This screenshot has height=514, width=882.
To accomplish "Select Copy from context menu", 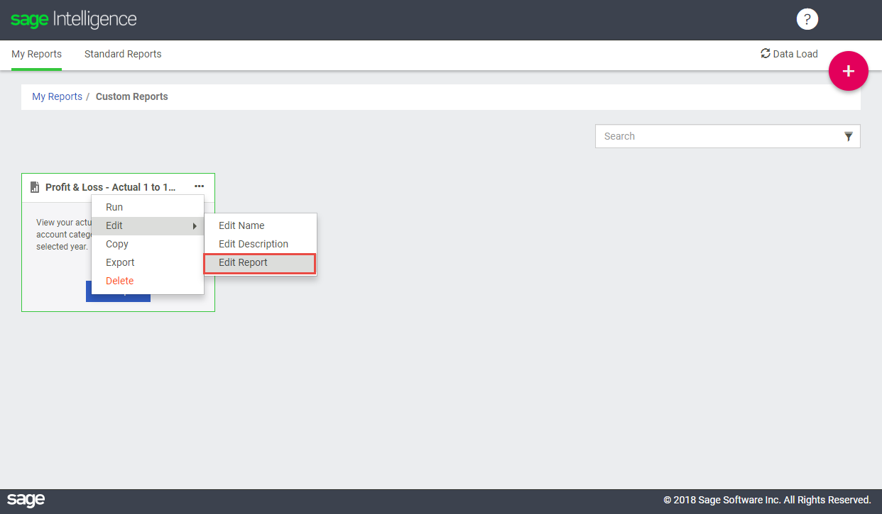I will tap(148, 244).
